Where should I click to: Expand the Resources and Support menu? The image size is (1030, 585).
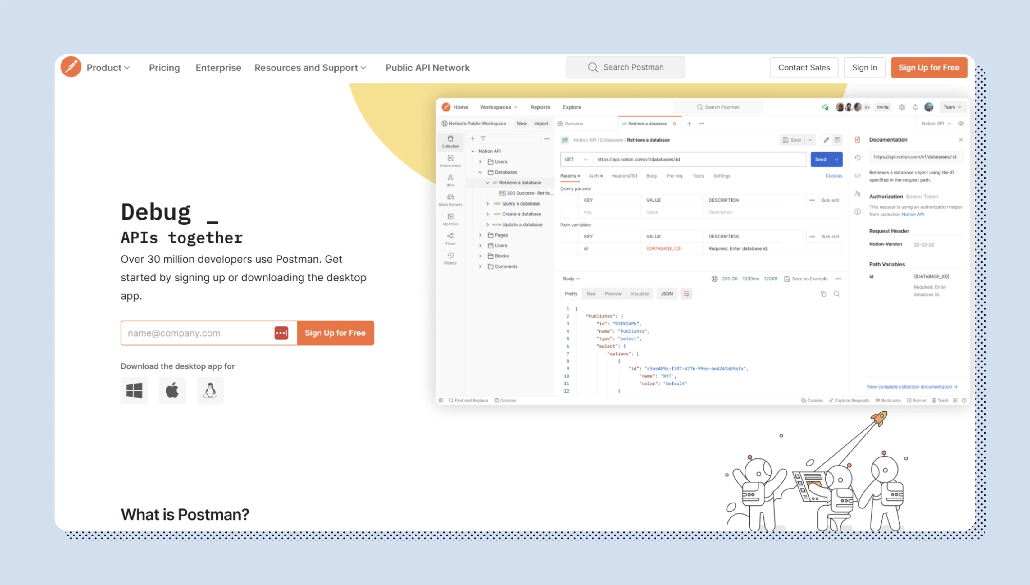(310, 67)
